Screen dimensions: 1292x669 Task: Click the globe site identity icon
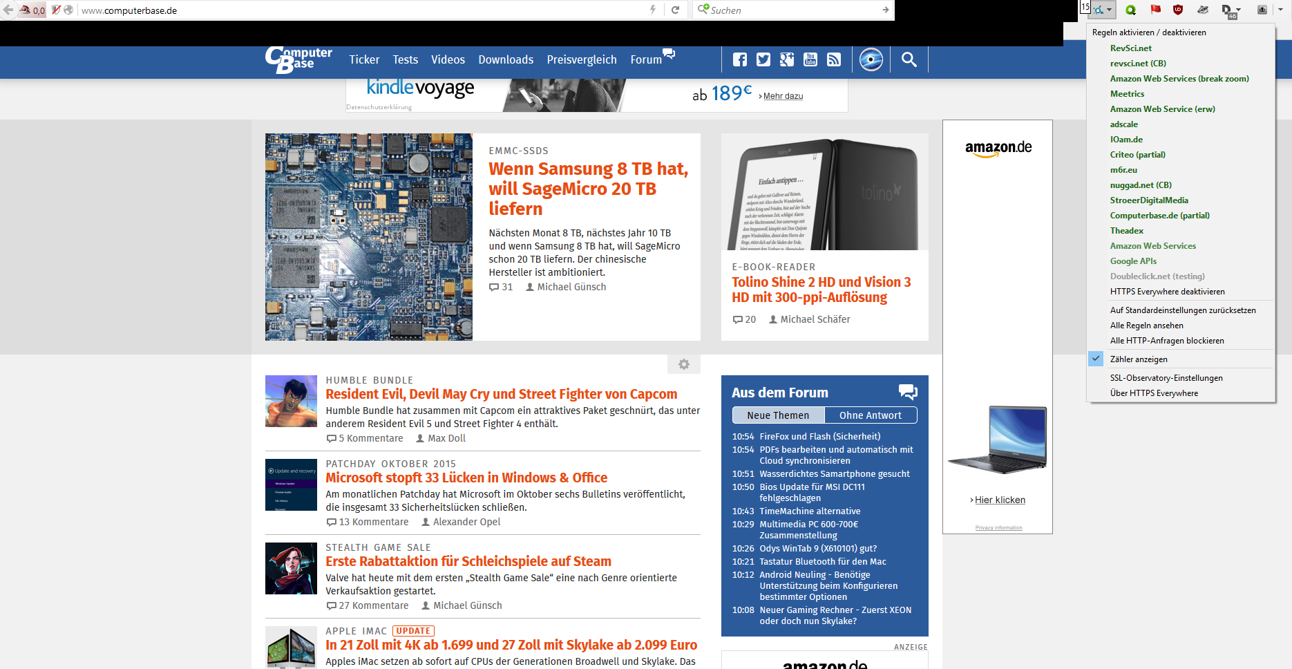[68, 10]
